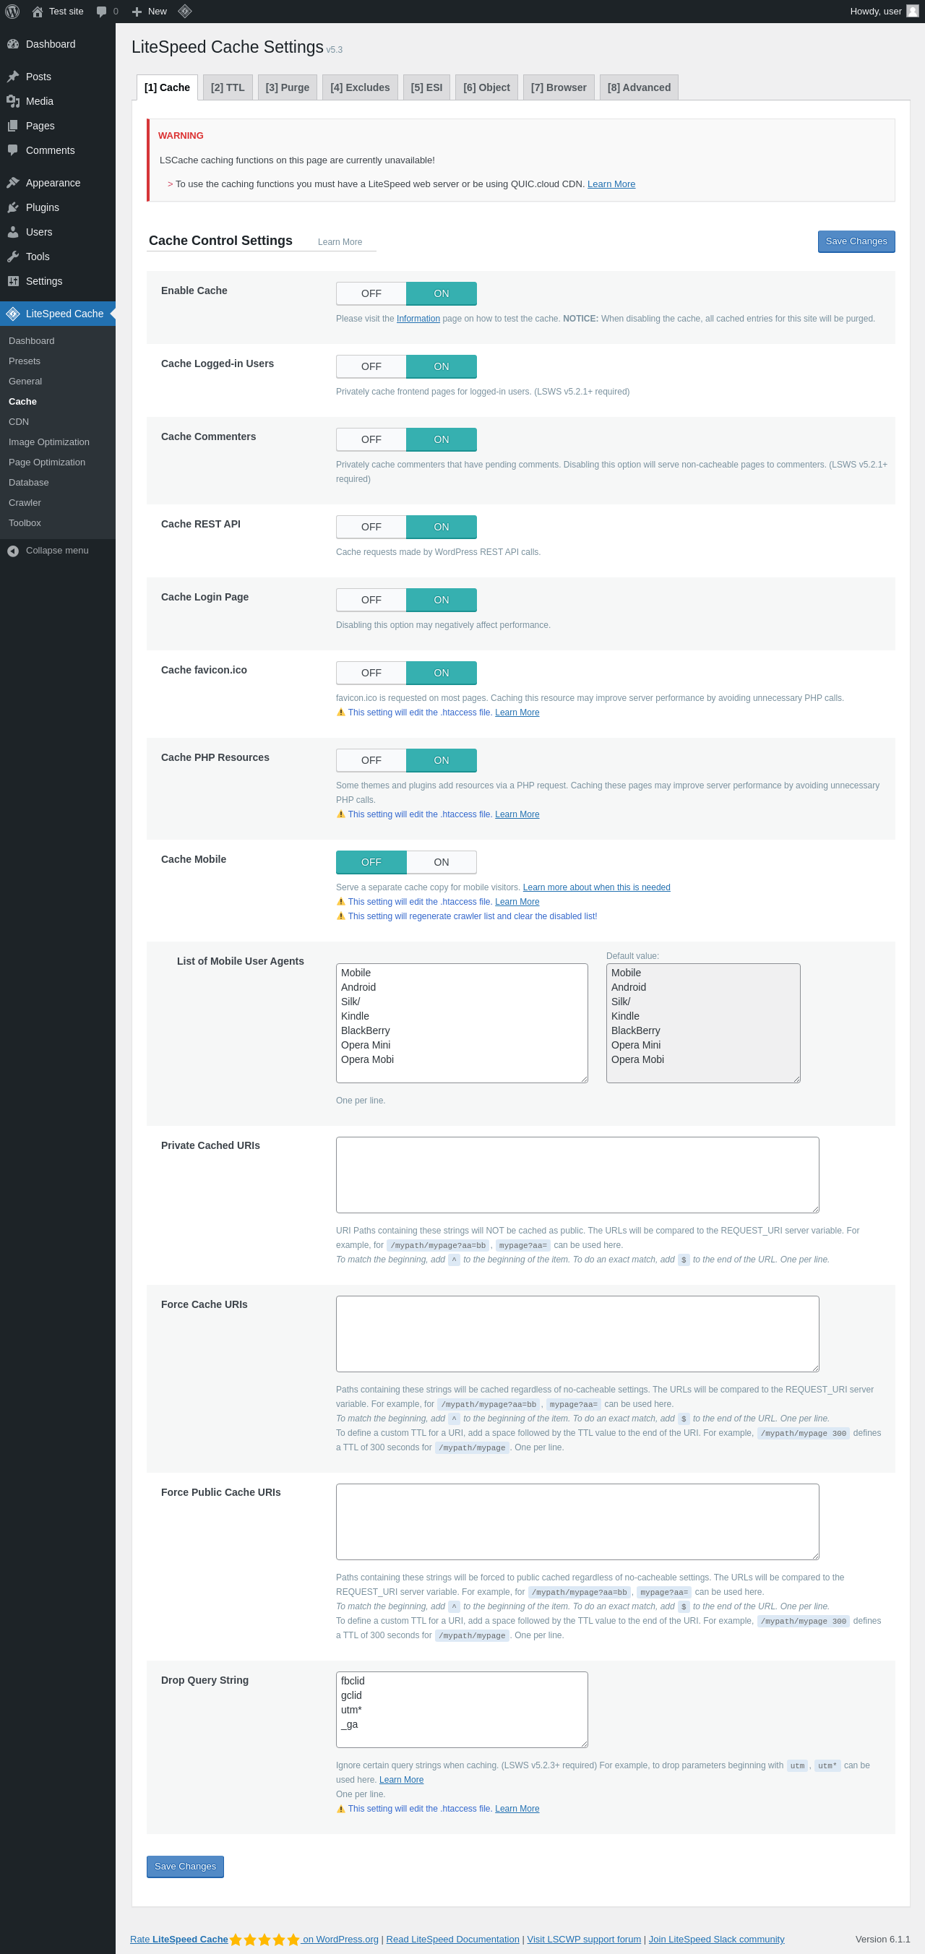Open the New content dropdown
The image size is (925, 1954).
[150, 12]
